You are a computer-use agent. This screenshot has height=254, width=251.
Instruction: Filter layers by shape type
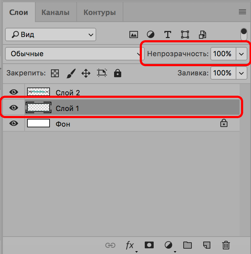185,35
